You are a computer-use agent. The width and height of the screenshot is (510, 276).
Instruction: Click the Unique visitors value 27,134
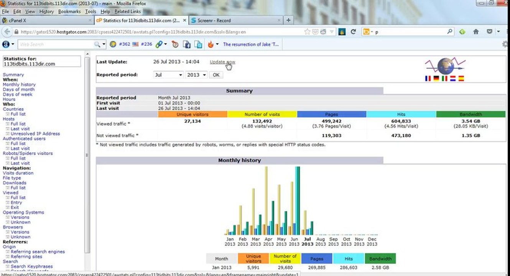pos(192,121)
